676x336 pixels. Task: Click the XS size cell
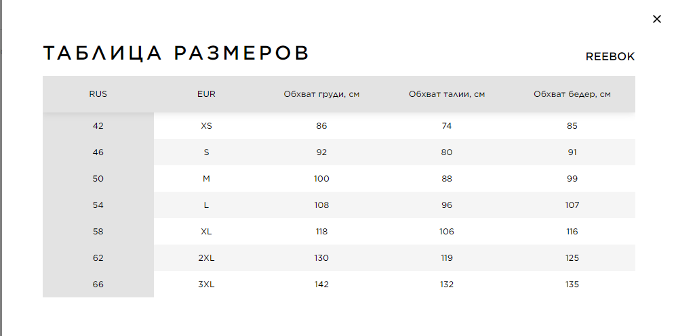point(206,126)
